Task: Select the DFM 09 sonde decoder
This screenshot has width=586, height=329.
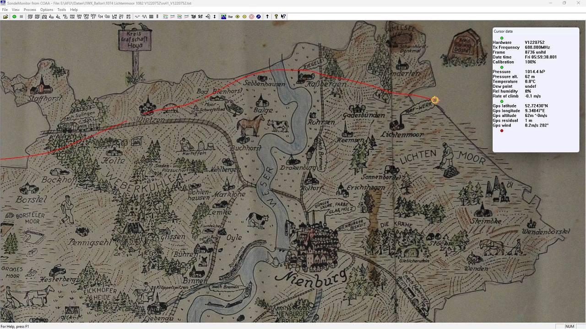Action: pos(86,16)
